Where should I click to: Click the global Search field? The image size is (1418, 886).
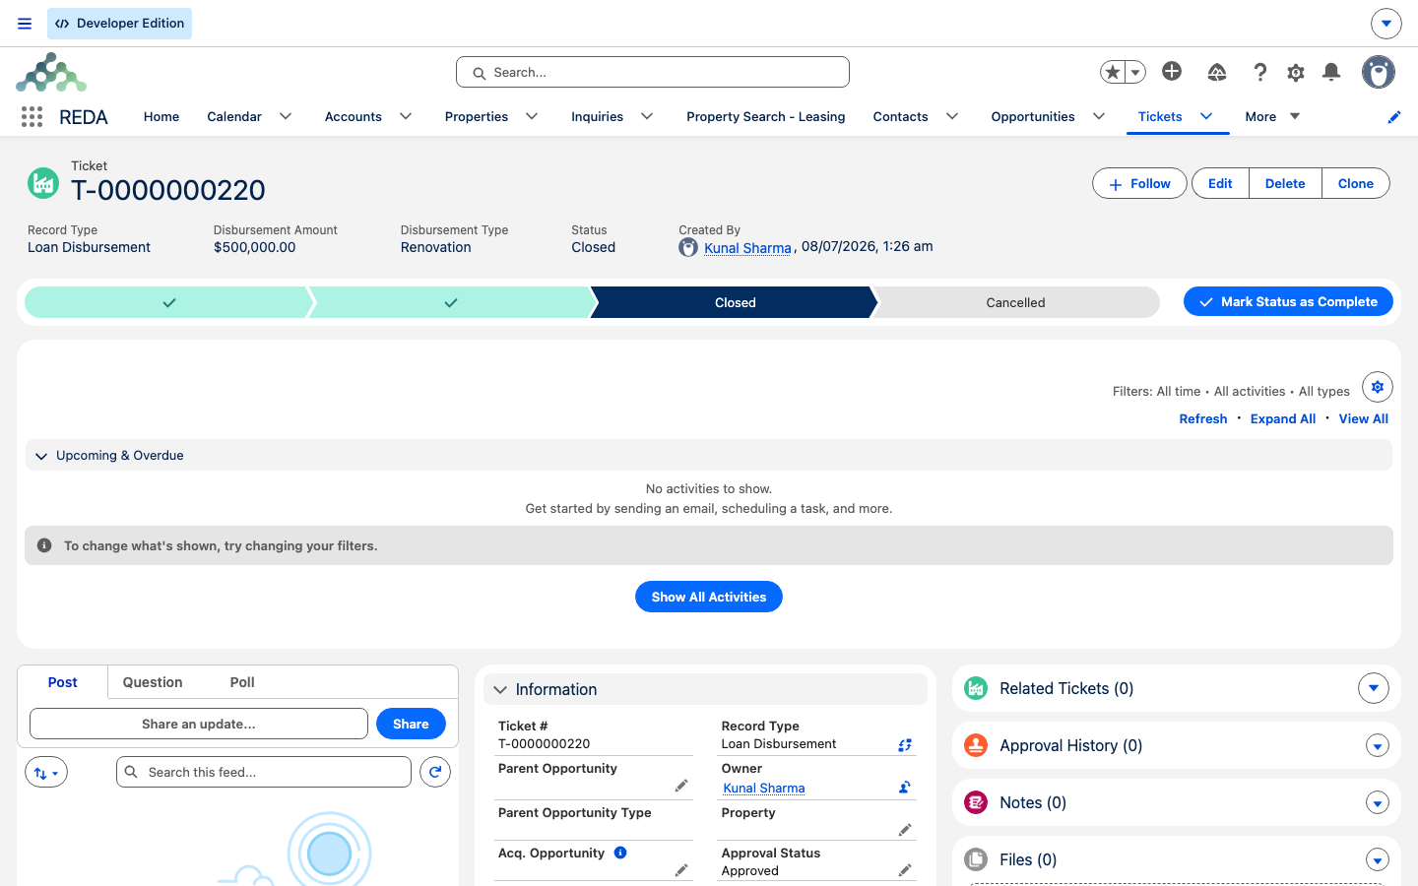[x=653, y=72]
